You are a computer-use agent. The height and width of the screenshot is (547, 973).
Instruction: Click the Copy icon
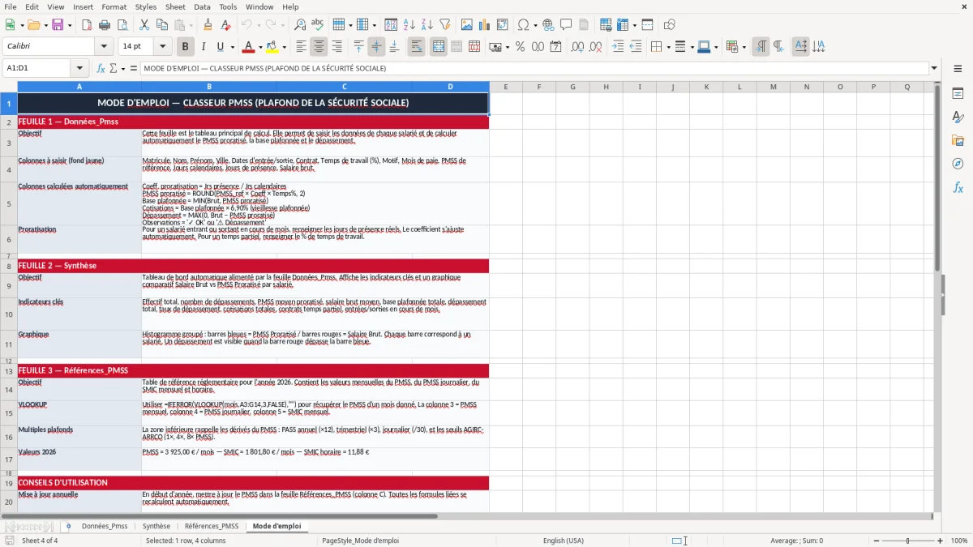coord(162,25)
